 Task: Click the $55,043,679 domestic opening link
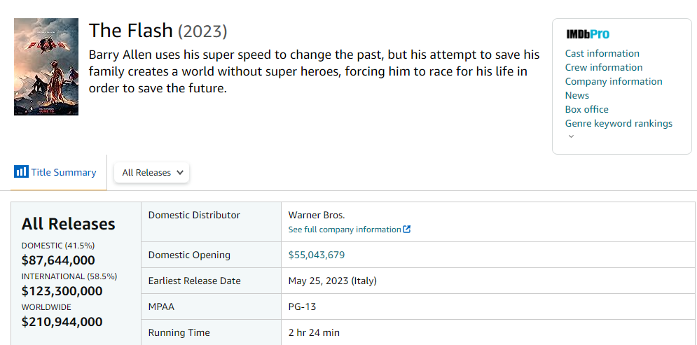coord(317,255)
